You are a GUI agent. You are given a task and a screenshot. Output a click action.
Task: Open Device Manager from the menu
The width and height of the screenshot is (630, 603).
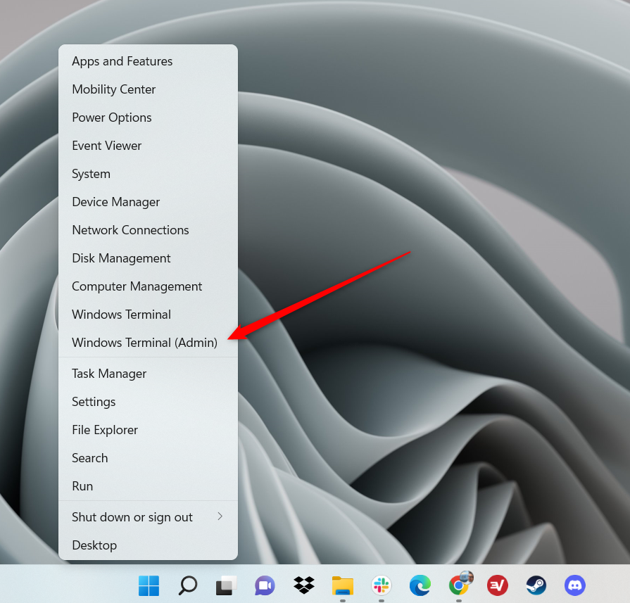click(x=116, y=202)
